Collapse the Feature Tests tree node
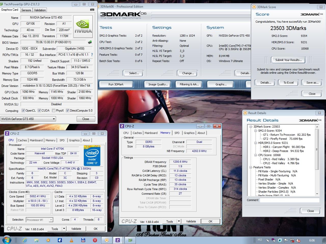Image resolution: width=326 pixels, height=244 pixels. point(251,167)
